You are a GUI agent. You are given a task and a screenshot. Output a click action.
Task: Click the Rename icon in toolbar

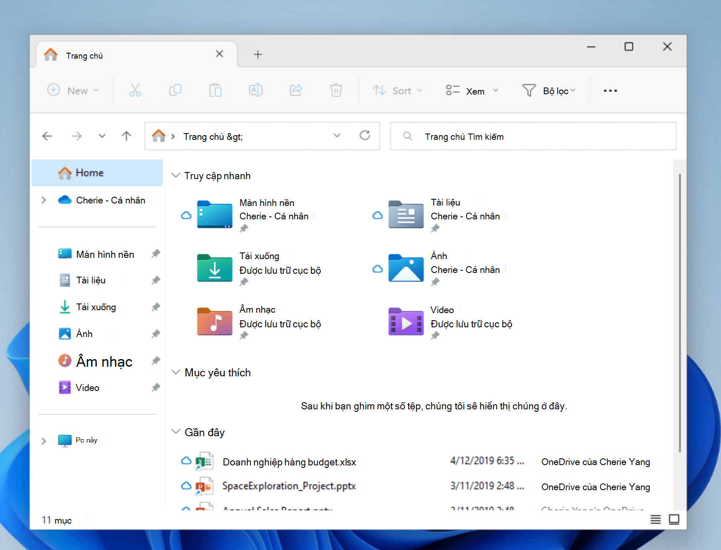pyautogui.click(x=255, y=90)
